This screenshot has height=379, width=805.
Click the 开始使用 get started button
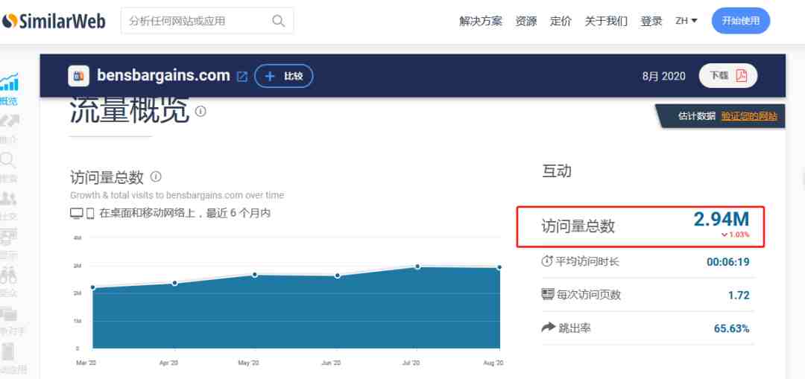[741, 21]
